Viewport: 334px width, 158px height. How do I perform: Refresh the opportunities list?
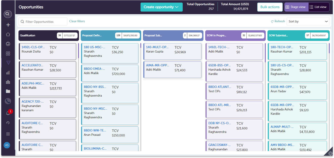pos(278,21)
